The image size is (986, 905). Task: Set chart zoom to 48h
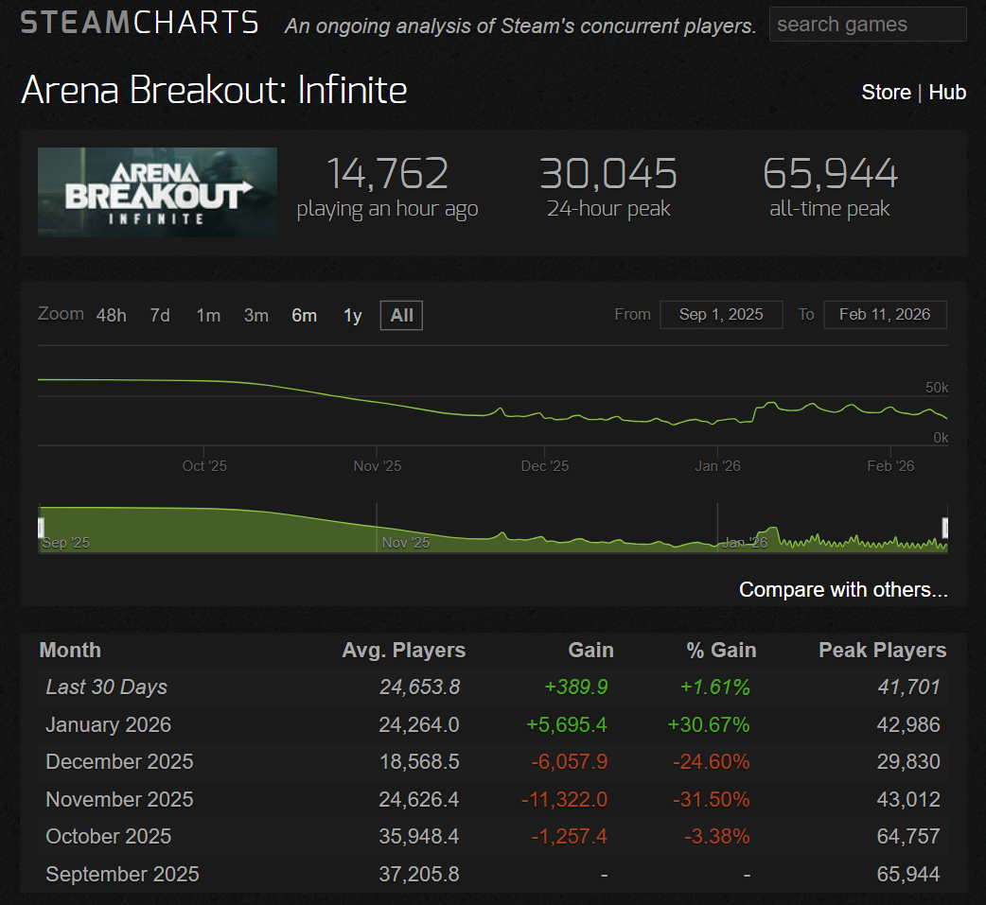click(x=112, y=316)
